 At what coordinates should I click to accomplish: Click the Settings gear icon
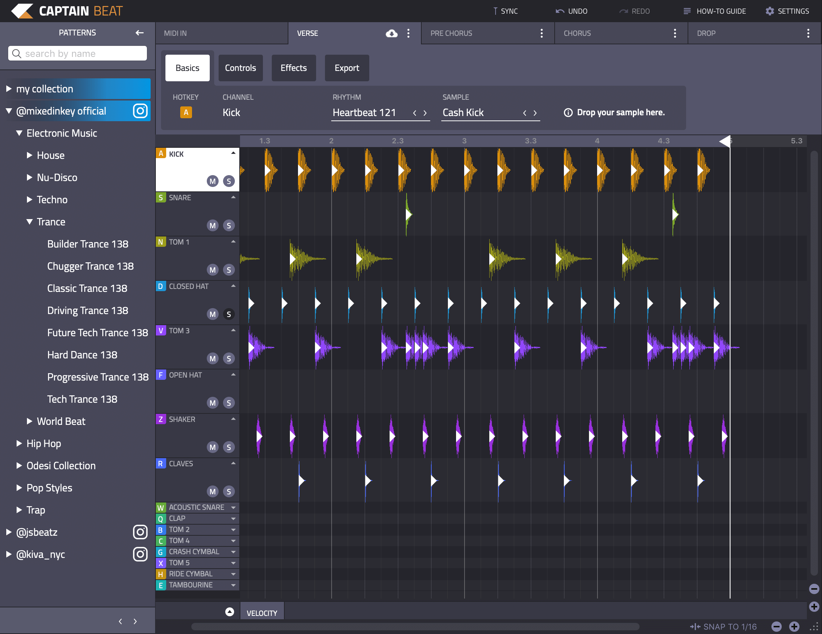click(770, 11)
